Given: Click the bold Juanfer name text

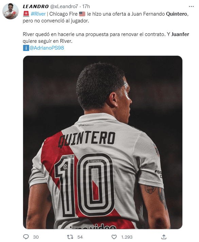Looking at the screenshot, I should (x=180, y=34).
